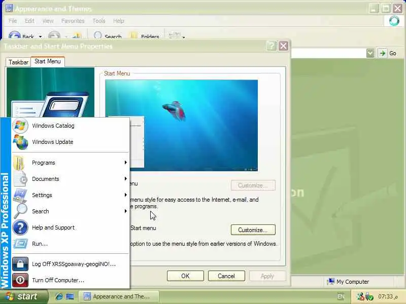406x304 pixels.
Task: Select the Start Menu tab
Action: (x=48, y=61)
